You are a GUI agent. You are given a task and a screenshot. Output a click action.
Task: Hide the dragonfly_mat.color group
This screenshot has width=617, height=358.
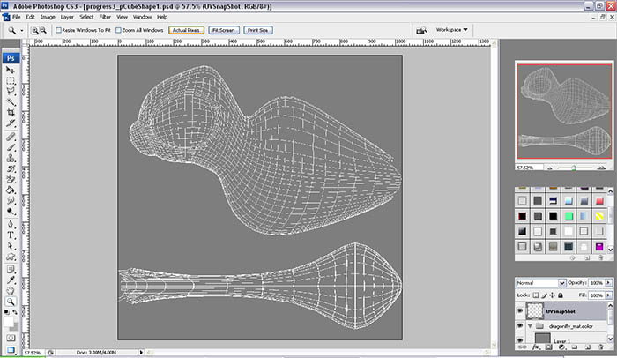point(520,326)
